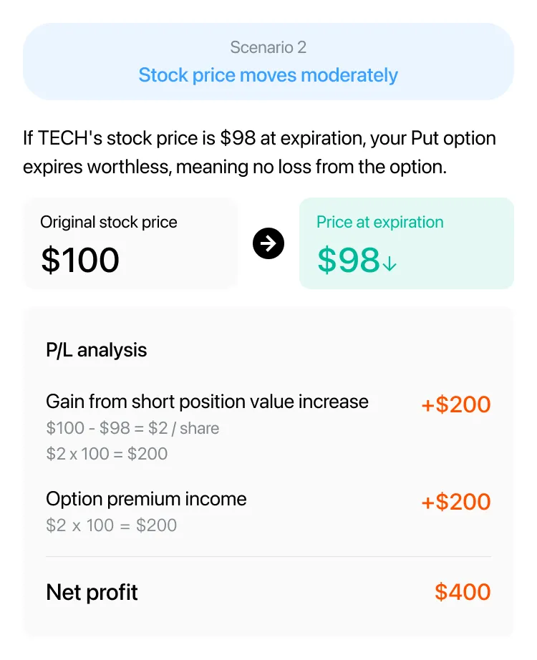Click the black circular arrow icon
Viewport: 537px width, 660px height.
pyautogui.click(x=268, y=243)
